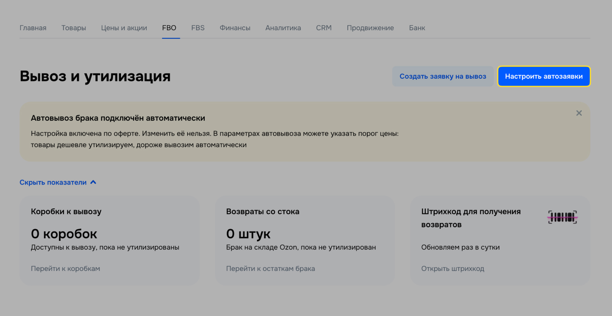Select the Товары navigation item
The height and width of the screenshot is (316, 612).
(73, 27)
